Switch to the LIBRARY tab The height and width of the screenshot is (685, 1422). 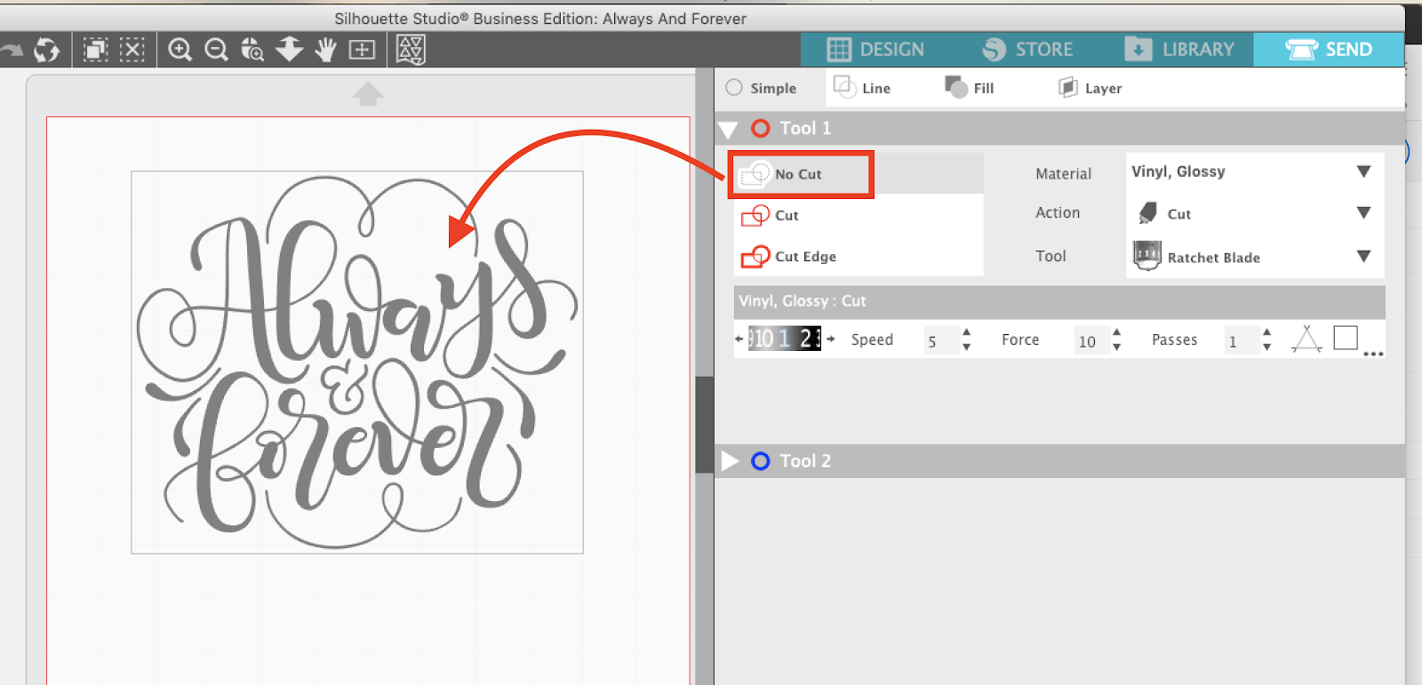click(1179, 50)
